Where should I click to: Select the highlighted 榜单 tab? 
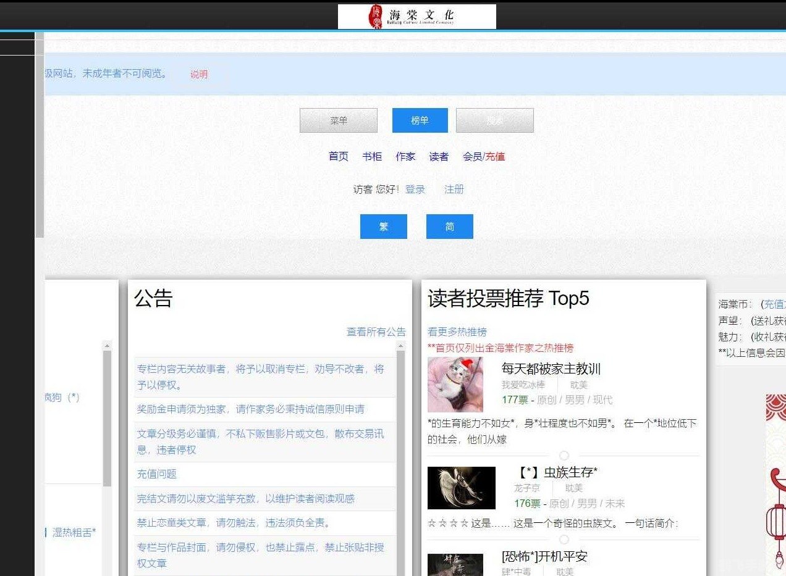420,120
